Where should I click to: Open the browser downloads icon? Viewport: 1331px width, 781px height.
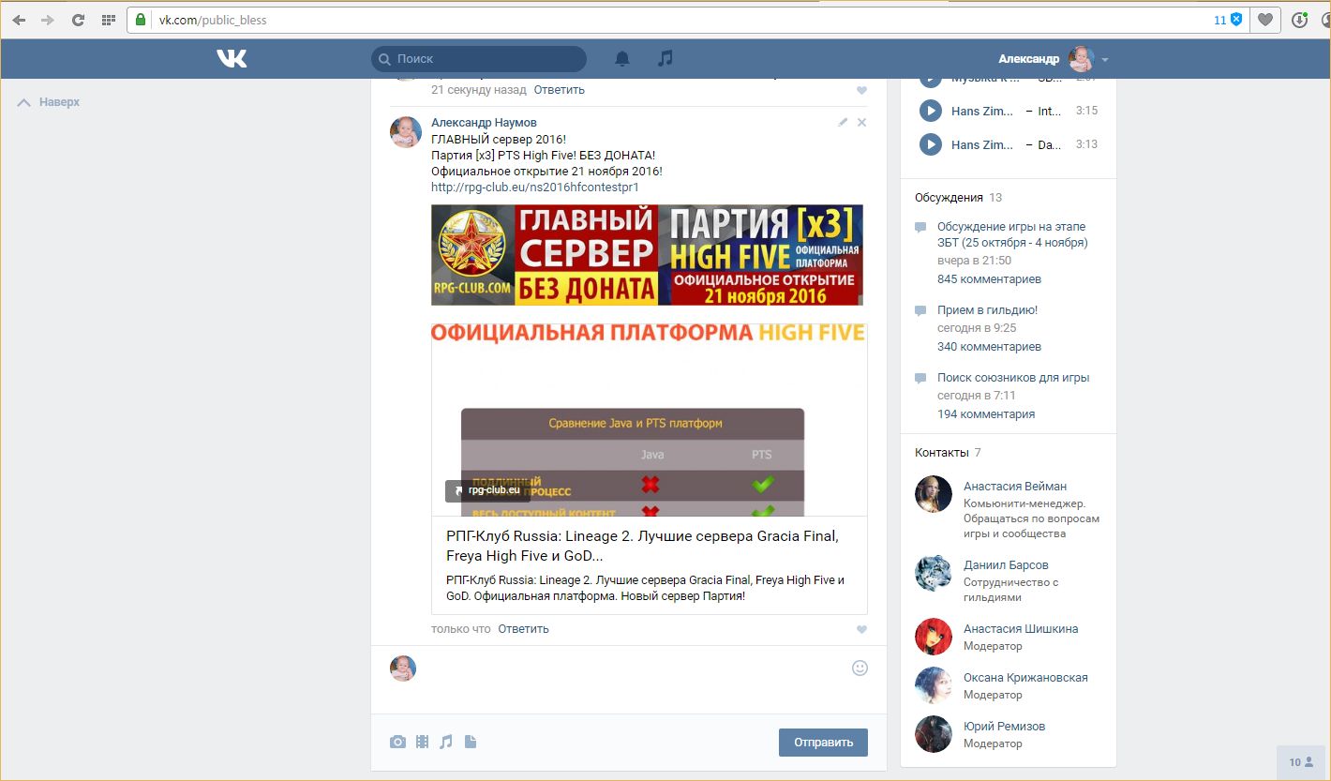coord(1299,20)
